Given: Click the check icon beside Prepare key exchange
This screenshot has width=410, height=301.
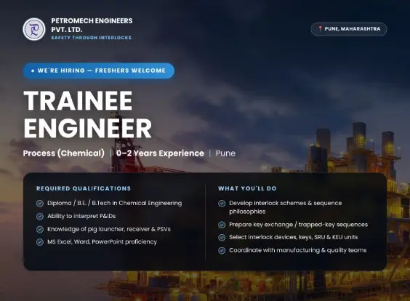Looking at the screenshot, I should coord(222,225).
